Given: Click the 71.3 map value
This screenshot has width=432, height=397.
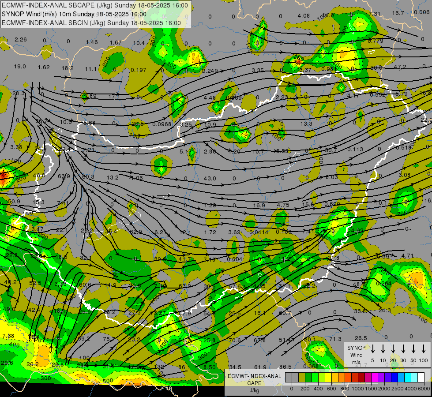Looking at the screenshot, I should coord(335,339).
